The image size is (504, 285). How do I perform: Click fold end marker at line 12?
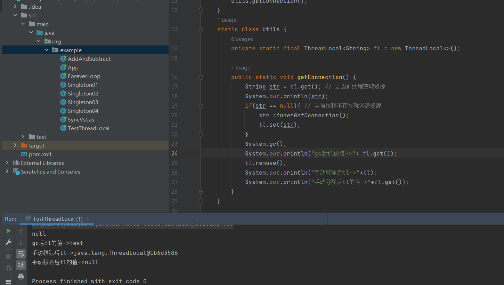click(201, 10)
